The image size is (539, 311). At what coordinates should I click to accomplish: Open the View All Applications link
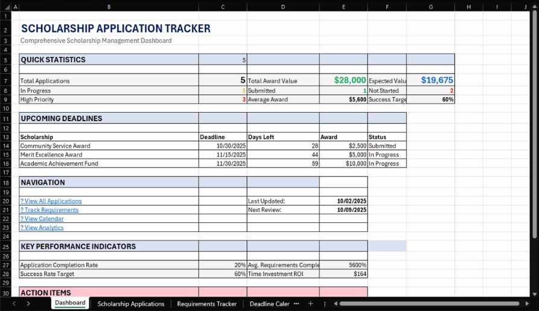[x=51, y=201]
